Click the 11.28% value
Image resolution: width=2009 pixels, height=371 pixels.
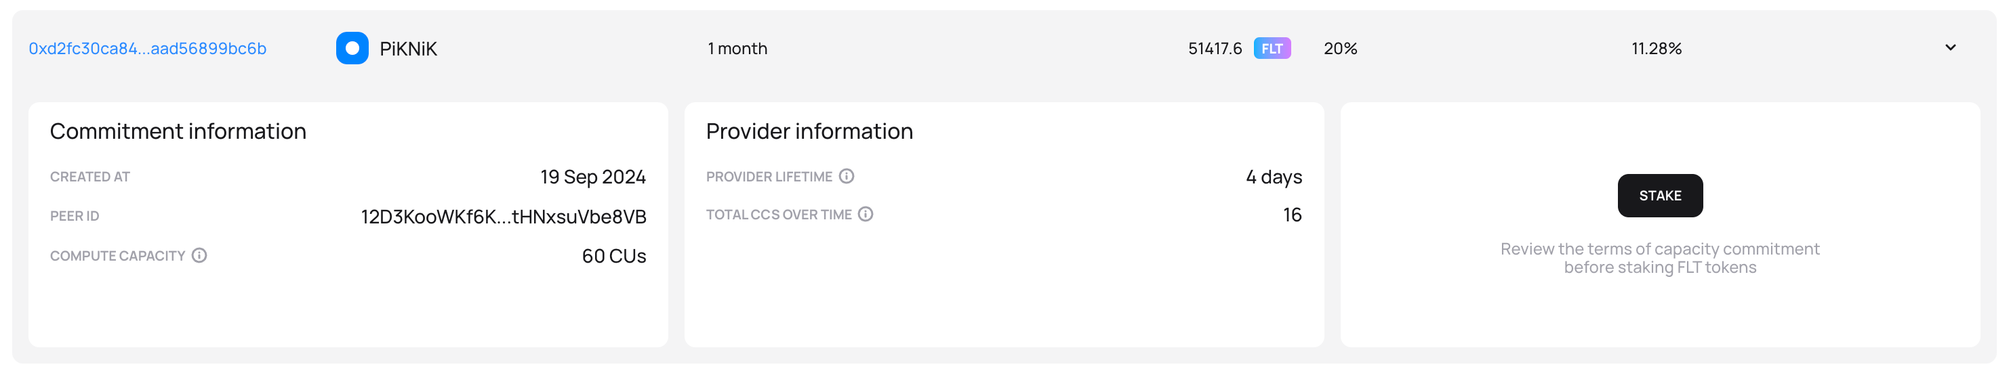[x=1656, y=48]
